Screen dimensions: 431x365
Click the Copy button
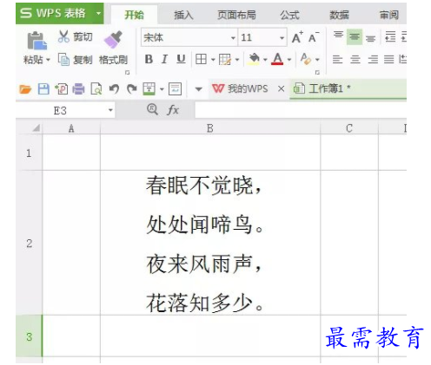[75, 60]
